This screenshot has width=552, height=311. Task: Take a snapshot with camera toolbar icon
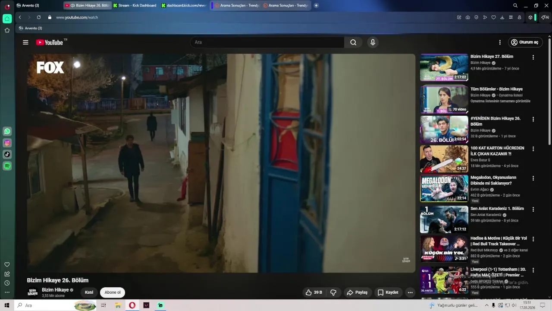pos(467,17)
